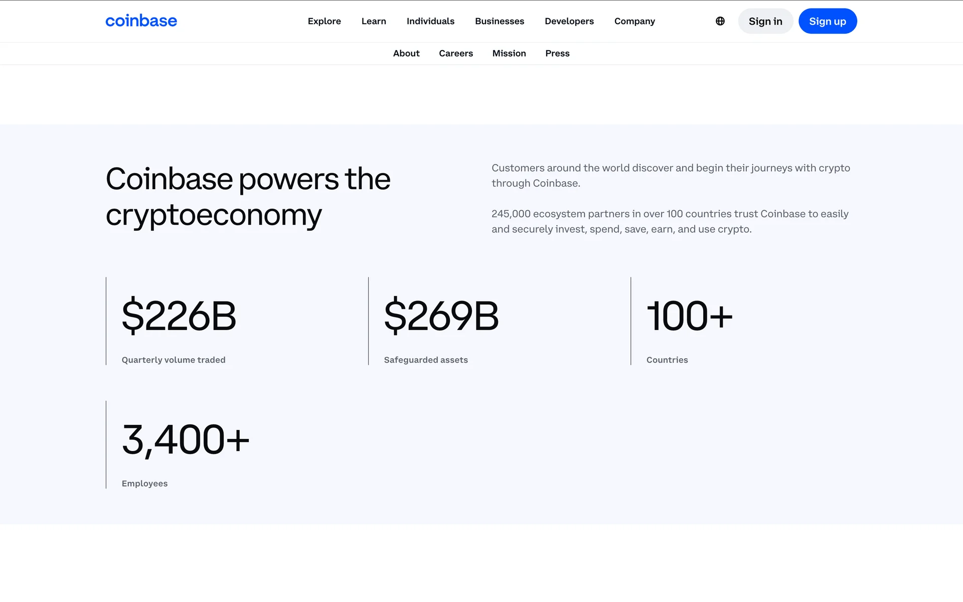Viewport: 963px width, 602px height.
Task: Expand the Company menu
Action: click(634, 21)
